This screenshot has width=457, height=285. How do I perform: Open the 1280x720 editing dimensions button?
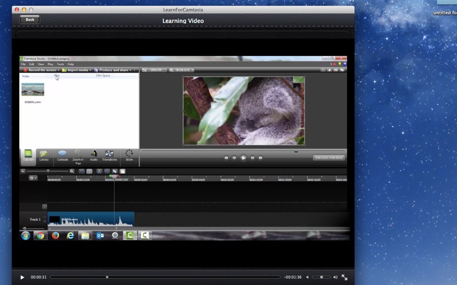click(154, 70)
